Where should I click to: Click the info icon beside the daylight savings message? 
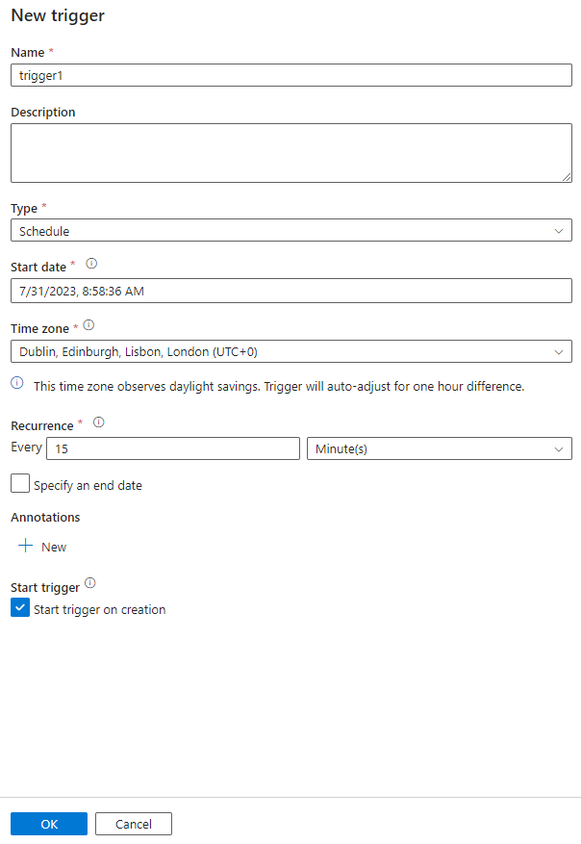click(15, 382)
